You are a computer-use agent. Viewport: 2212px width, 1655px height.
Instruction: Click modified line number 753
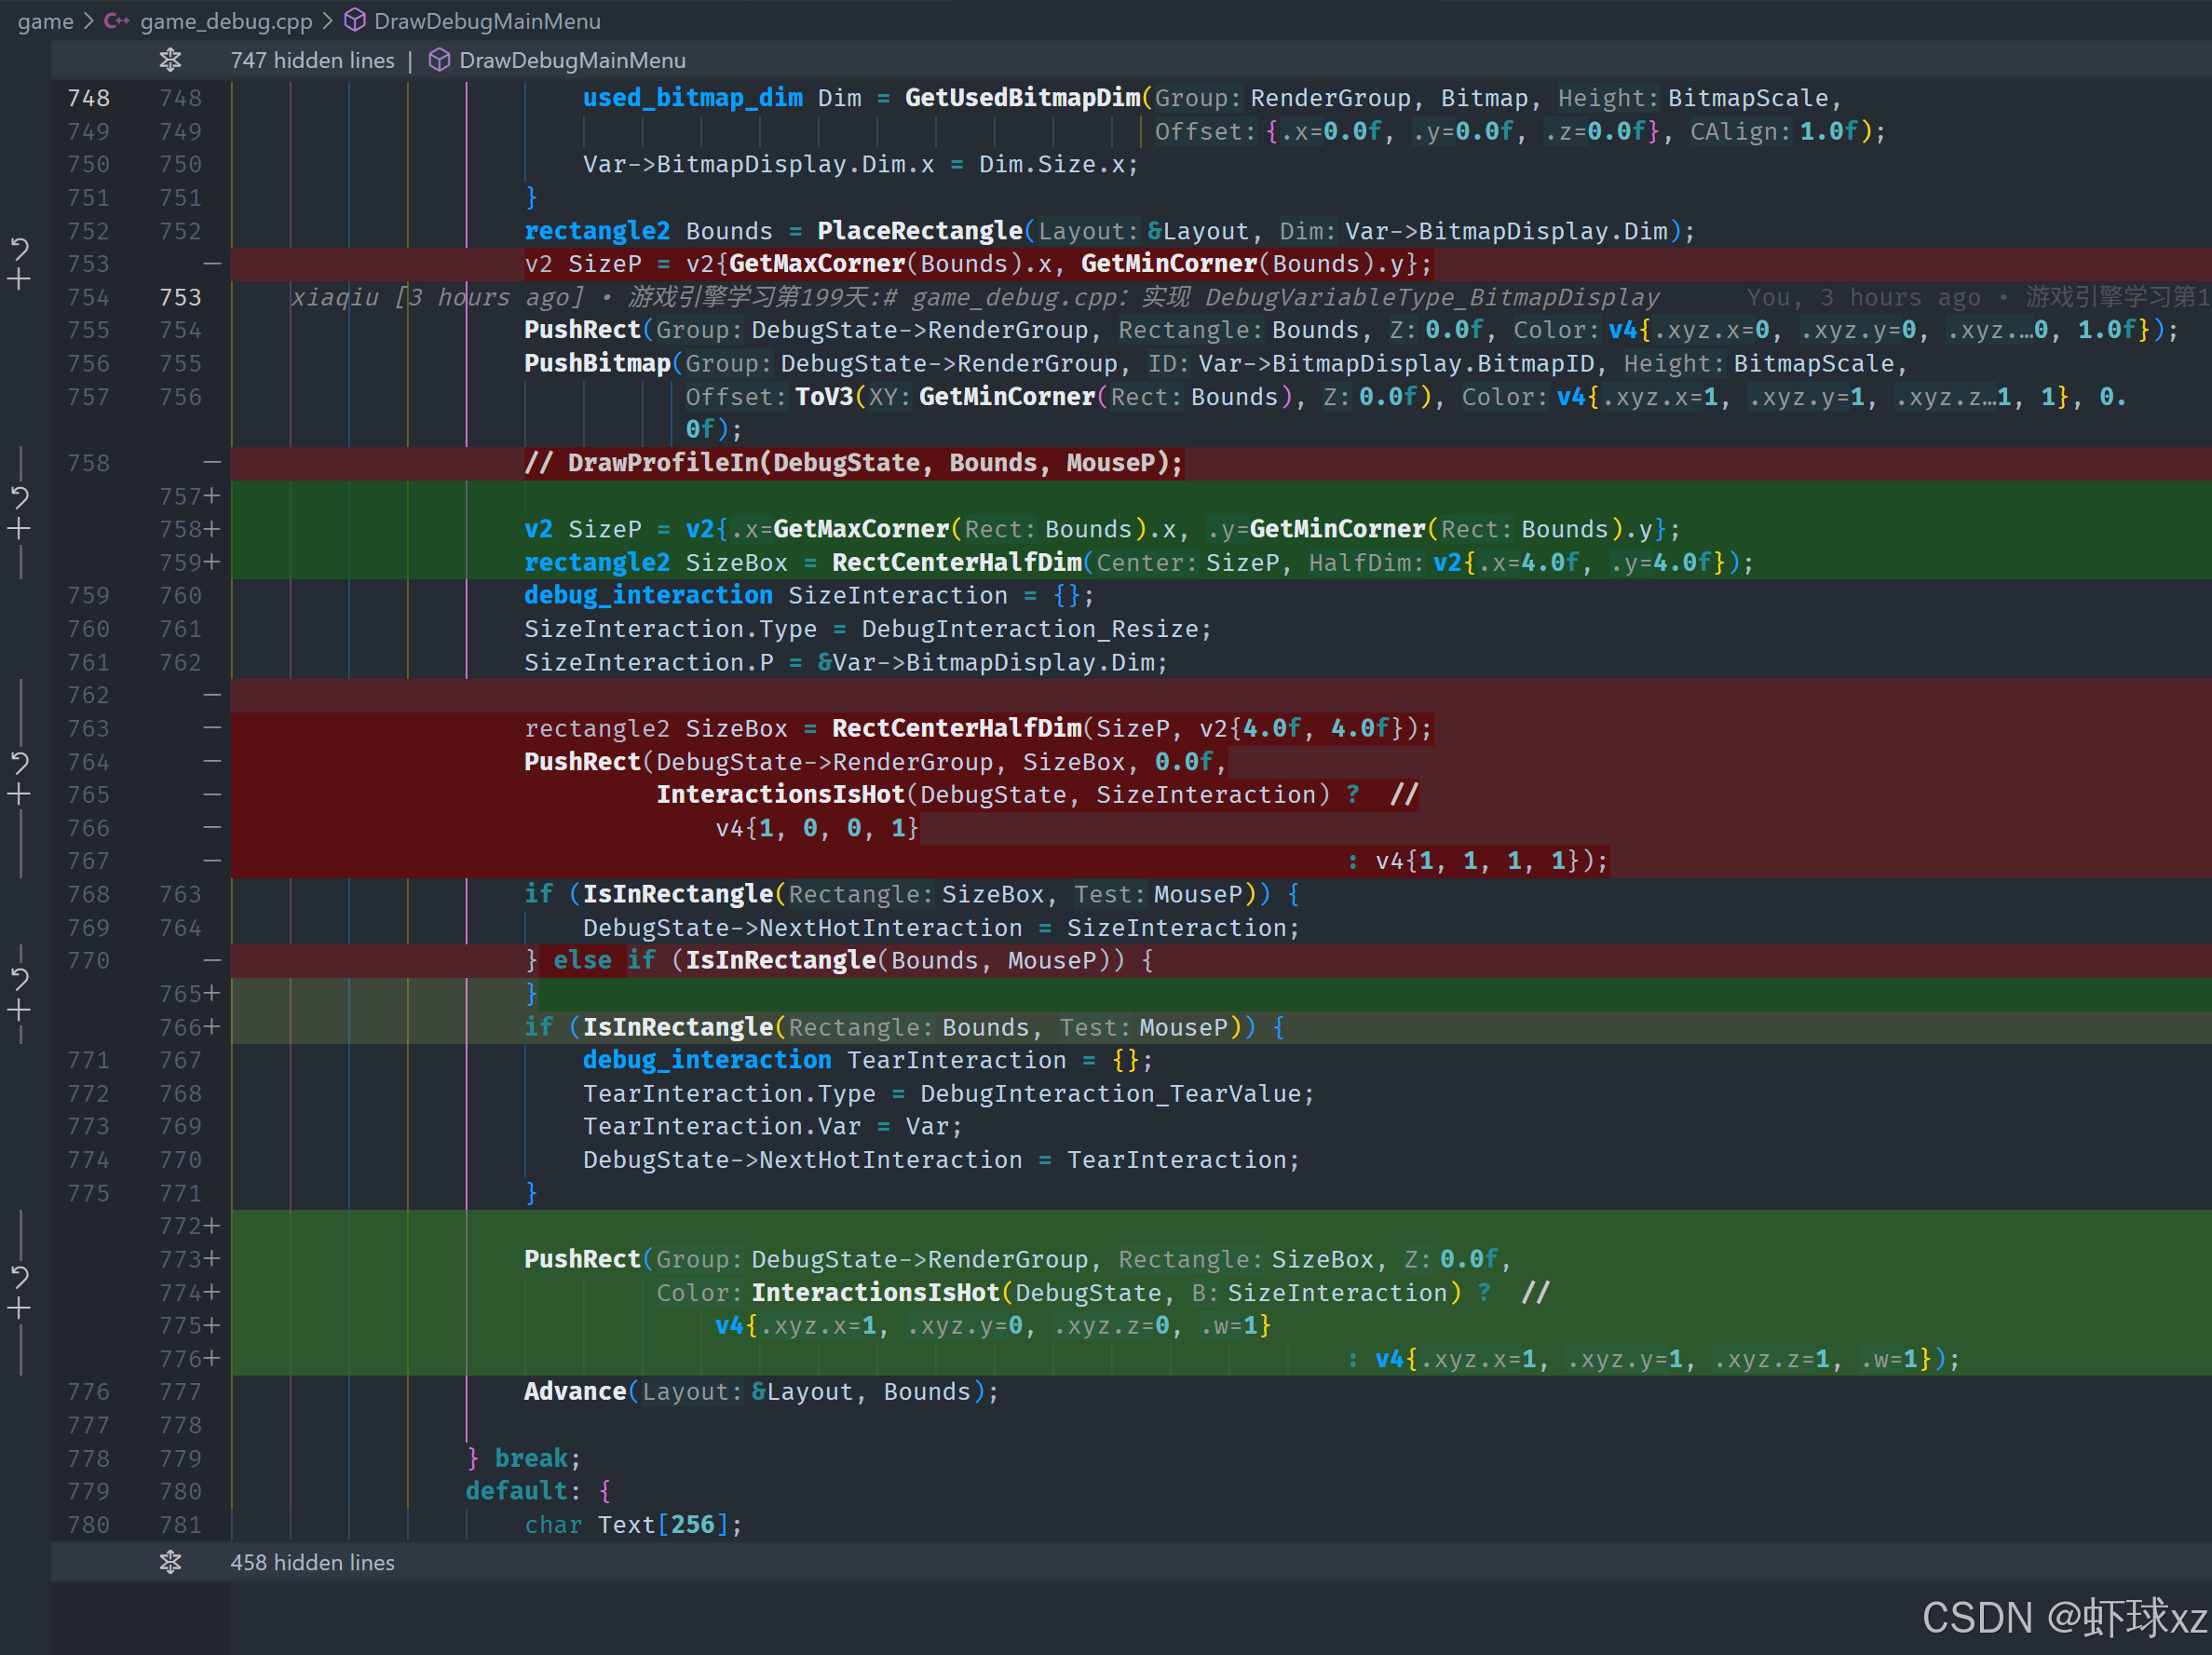[x=180, y=297]
